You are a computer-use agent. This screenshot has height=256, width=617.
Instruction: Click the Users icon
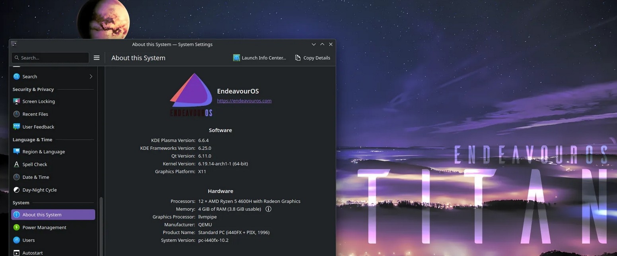click(x=16, y=240)
